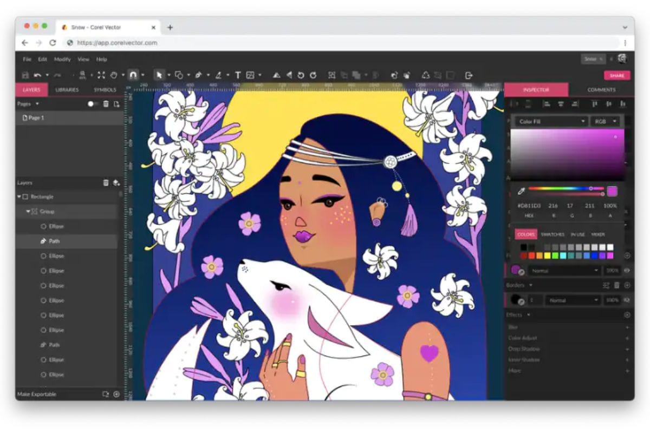Open the Edit menu

click(42, 59)
